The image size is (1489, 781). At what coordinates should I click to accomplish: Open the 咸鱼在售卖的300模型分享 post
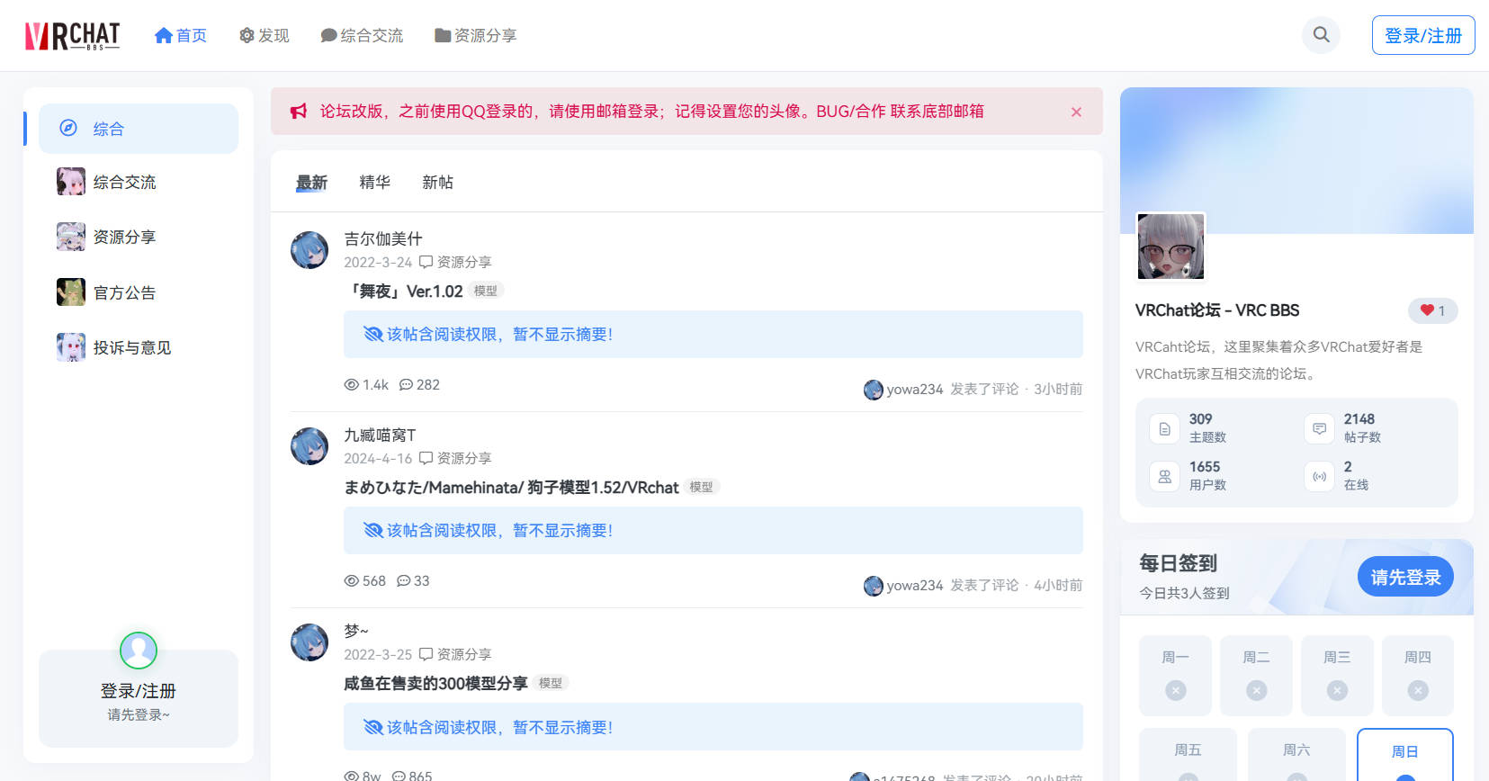pos(435,683)
